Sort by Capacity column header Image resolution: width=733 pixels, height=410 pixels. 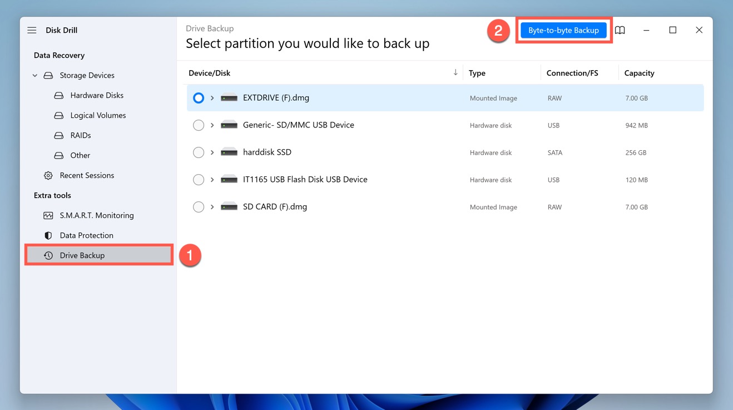coord(639,73)
